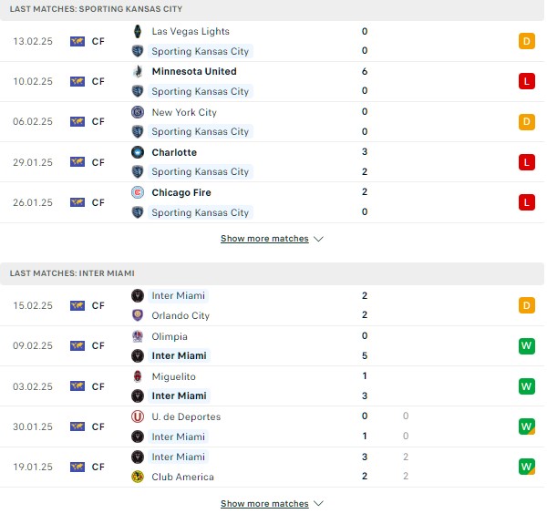Click the Orlando City team logo
Image resolution: width=547 pixels, height=524 pixels.
coord(138,315)
